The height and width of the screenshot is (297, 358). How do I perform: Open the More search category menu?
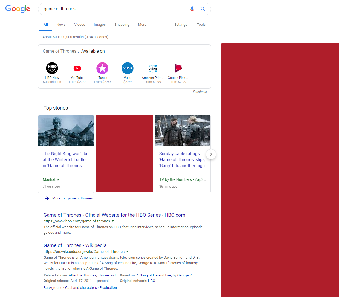pos(142,25)
